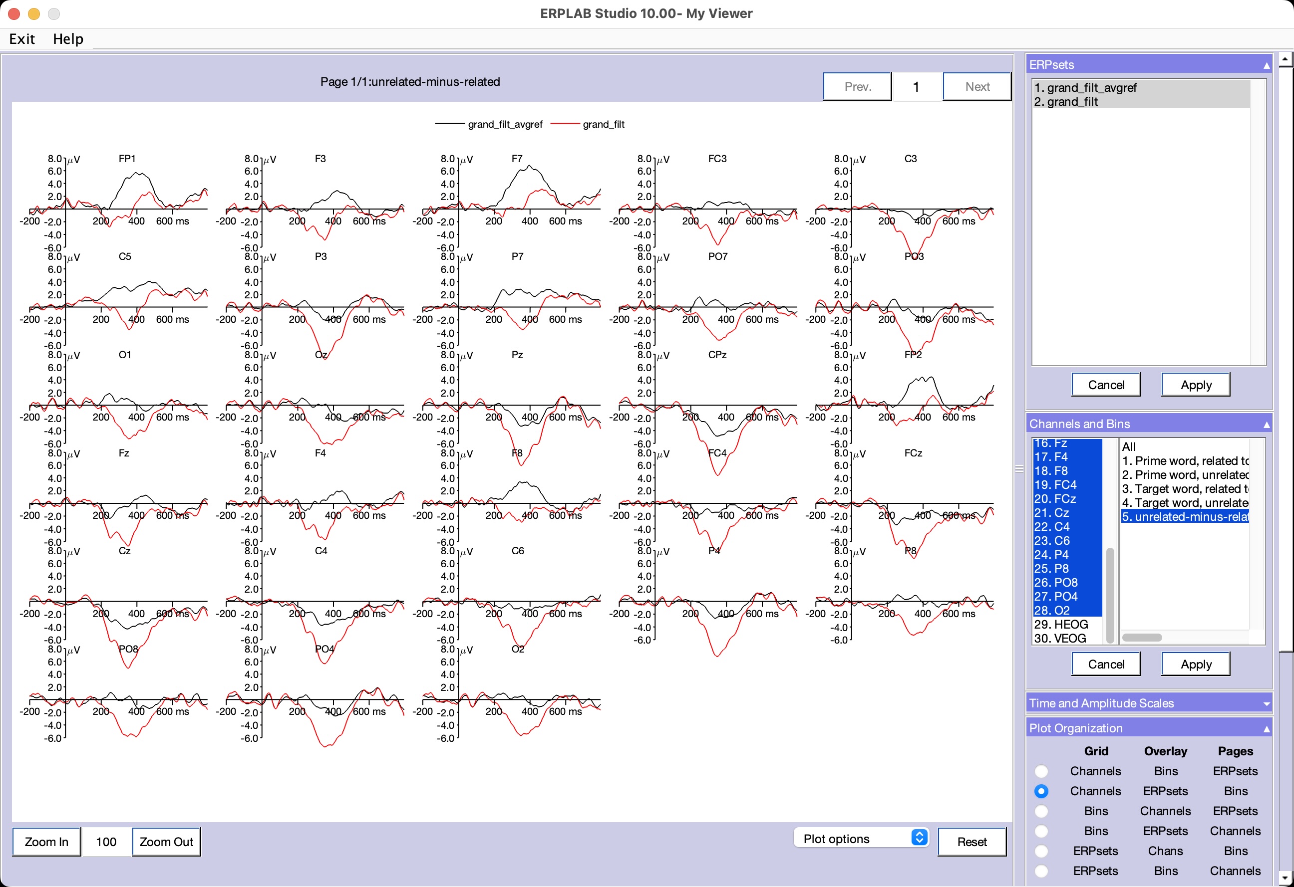
Task: Click the page number field
Action: point(917,87)
